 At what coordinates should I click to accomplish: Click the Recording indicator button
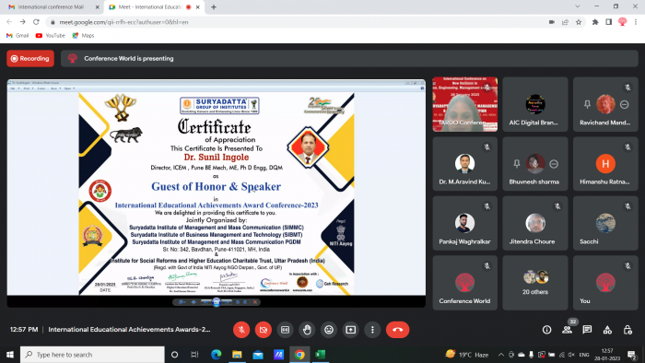[x=30, y=58]
